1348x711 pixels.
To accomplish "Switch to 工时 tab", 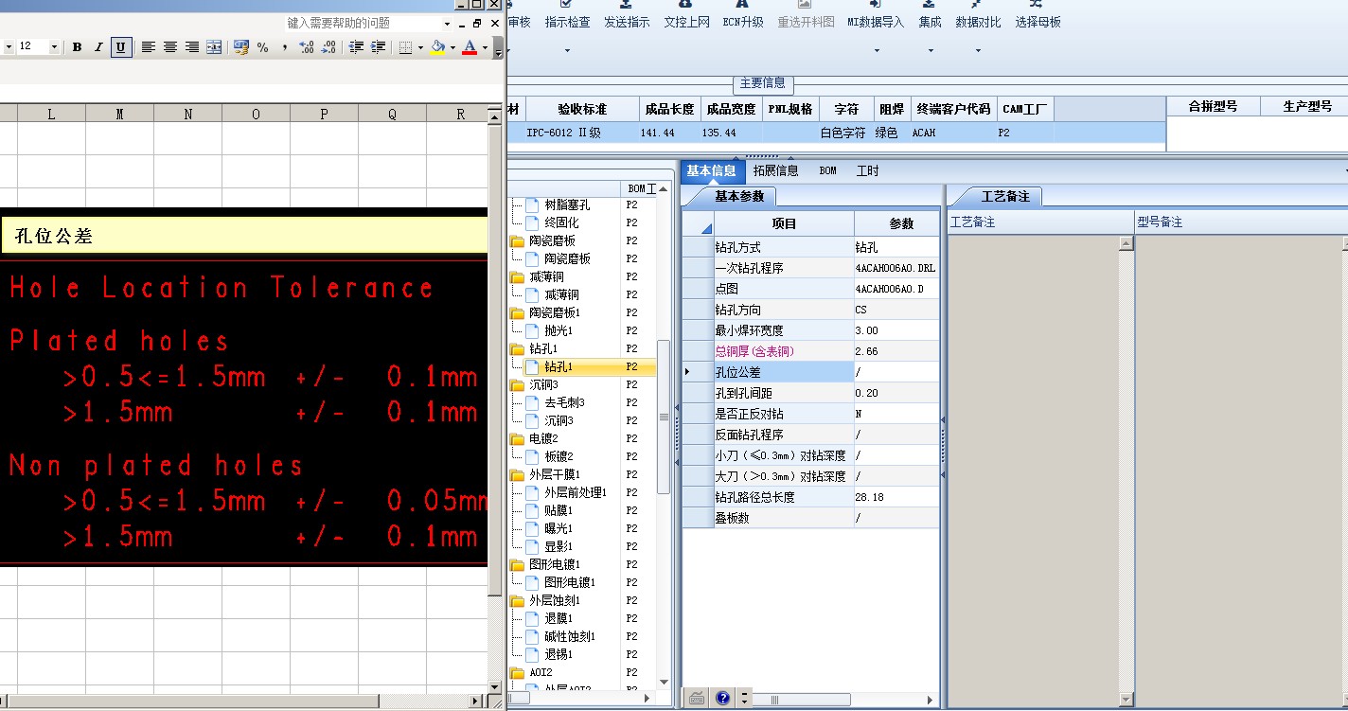I will click(x=867, y=171).
